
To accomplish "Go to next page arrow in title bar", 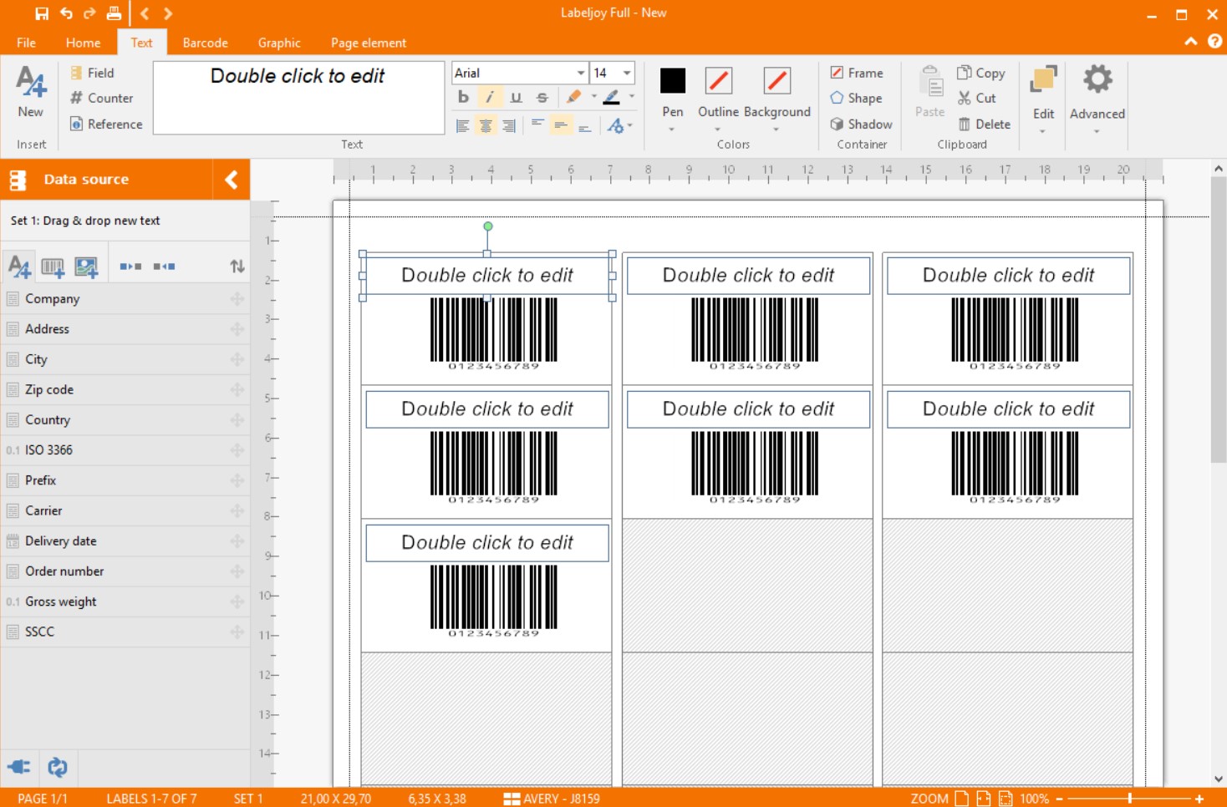I will point(168,13).
